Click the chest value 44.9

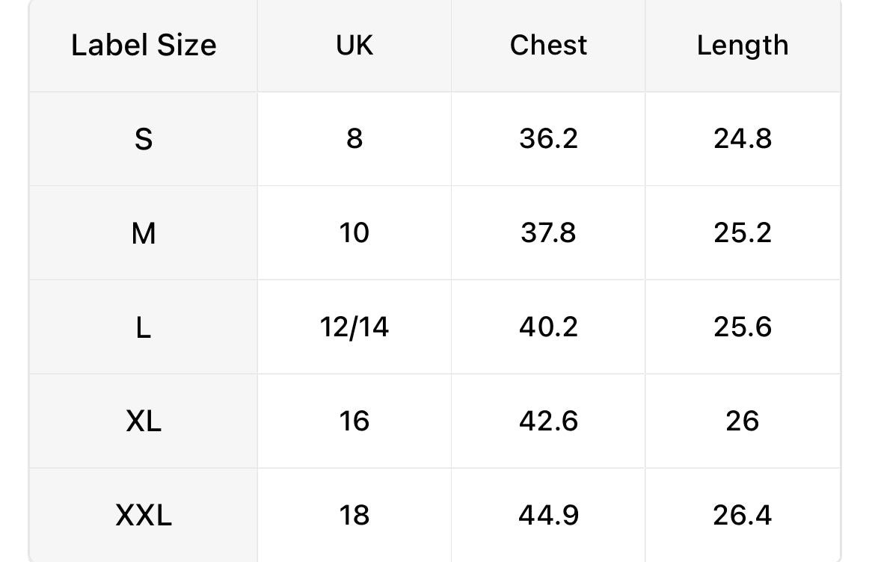(x=548, y=515)
